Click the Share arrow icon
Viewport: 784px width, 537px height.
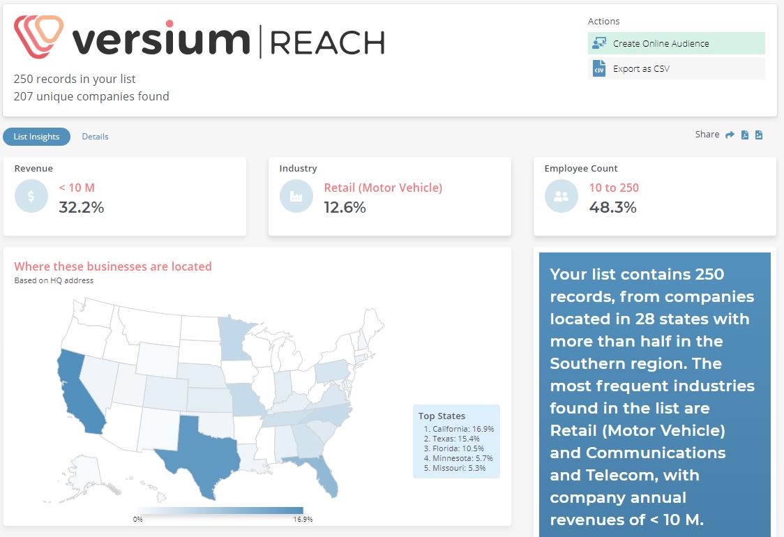(730, 135)
